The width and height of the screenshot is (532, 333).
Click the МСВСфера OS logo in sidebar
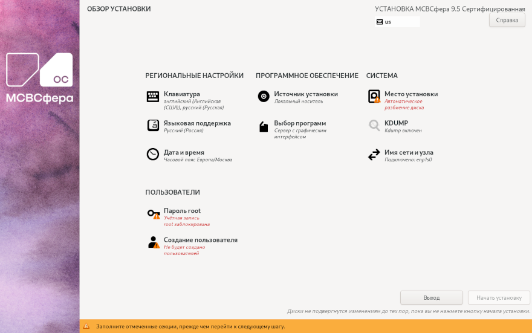(39, 79)
